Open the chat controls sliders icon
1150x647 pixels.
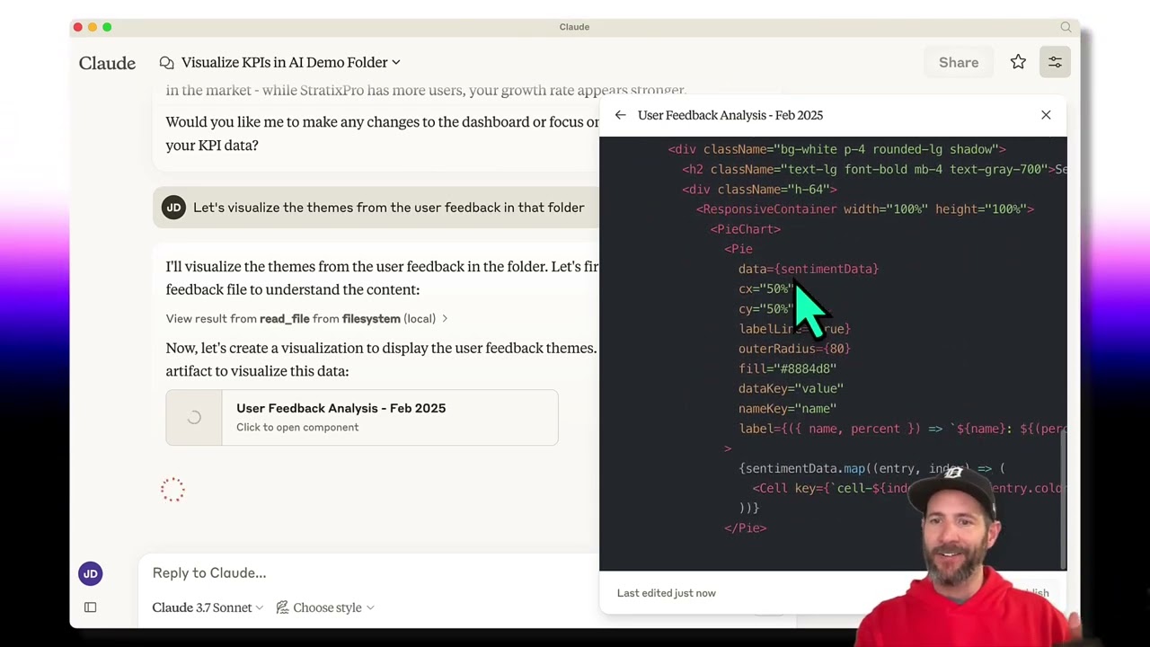point(1055,62)
